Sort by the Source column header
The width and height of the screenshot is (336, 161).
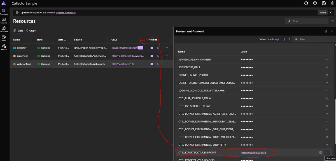pyautogui.click(x=78, y=40)
